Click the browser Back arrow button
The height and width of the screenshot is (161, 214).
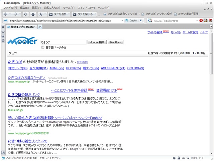click(5, 14)
